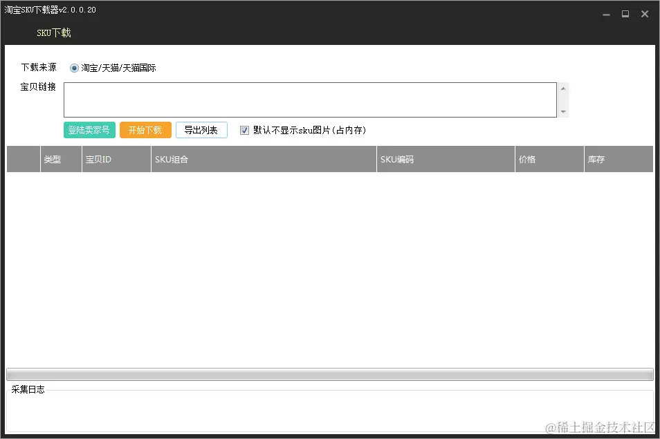Image resolution: width=660 pixels, height=439 pixels.
Task: Click the 类型 column header
Action: click(x=61, y=160)
